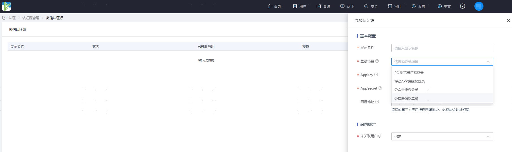Select 小程序授权登录 option
Image resolution: width=512 pixels, height=152 pixels.
[442, 98]
